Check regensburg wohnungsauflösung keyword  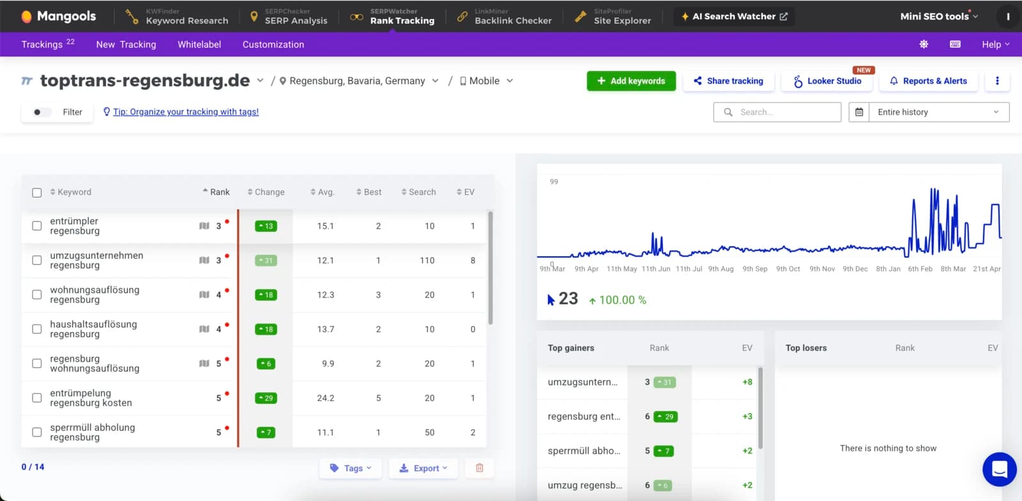pyautogui.click(x=37, y=364)
